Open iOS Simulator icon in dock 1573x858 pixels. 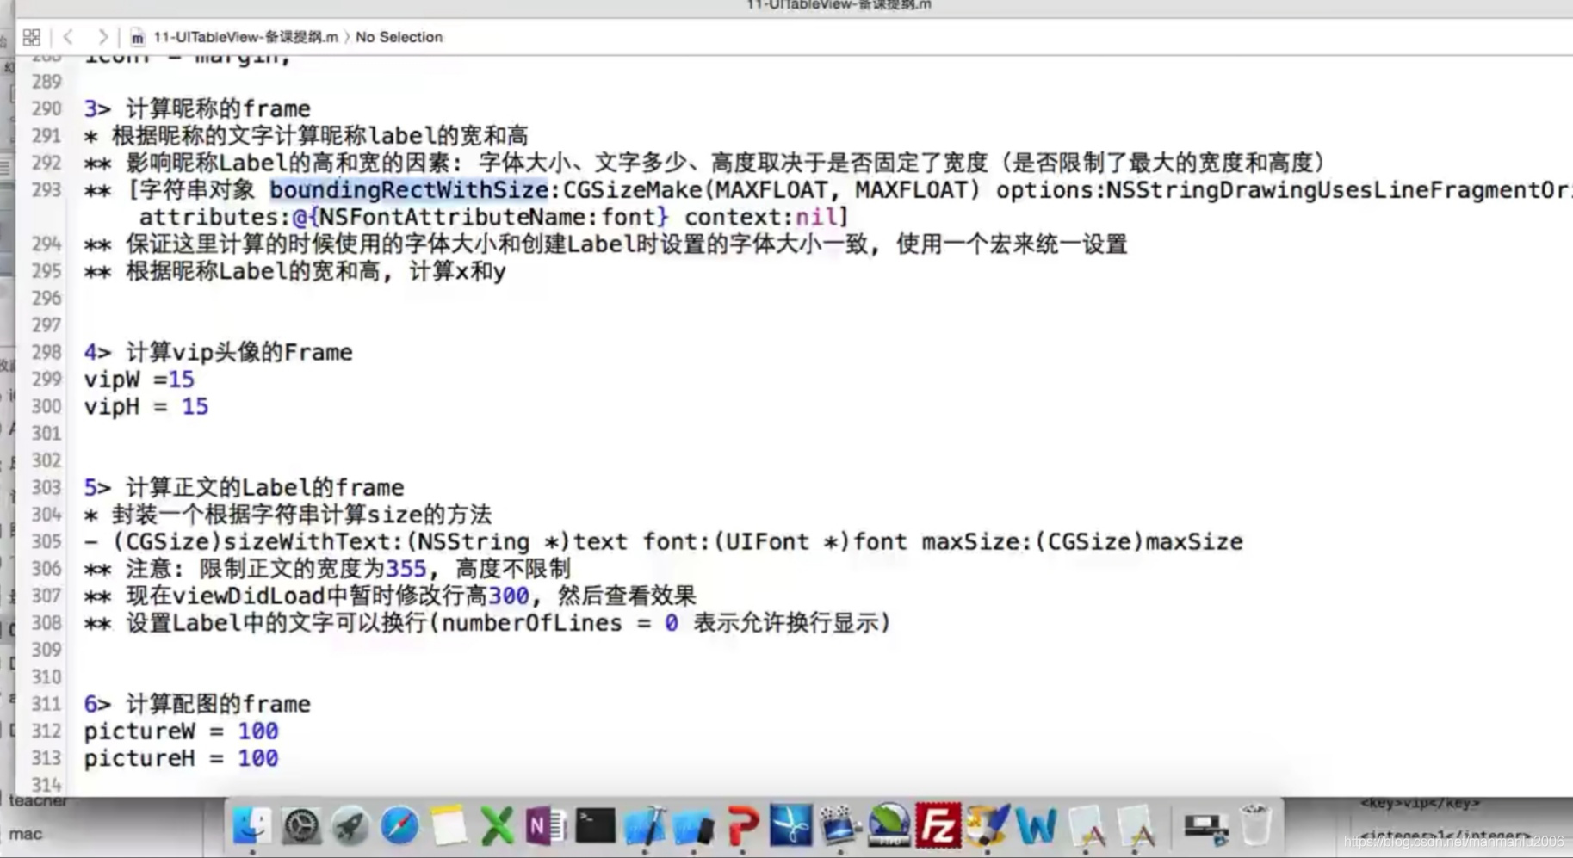coord(694,826)
